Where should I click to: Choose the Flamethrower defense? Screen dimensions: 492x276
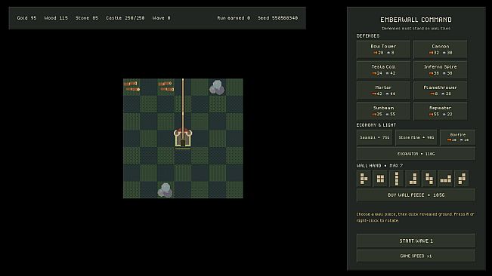(x=440, y=90)
